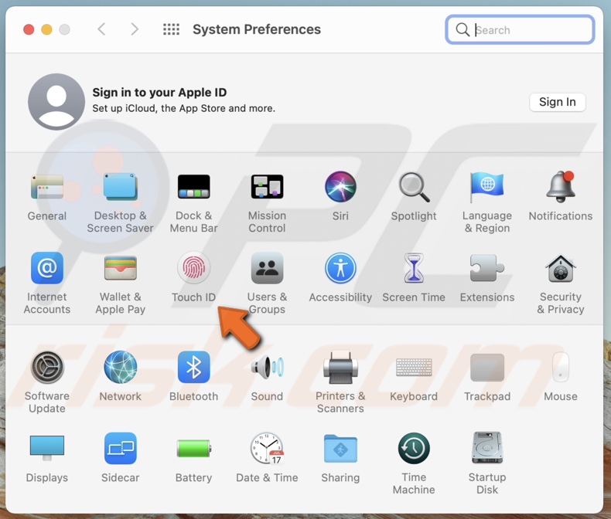
Task: Show all preferences grid button
Action: [x=171, y=29]
